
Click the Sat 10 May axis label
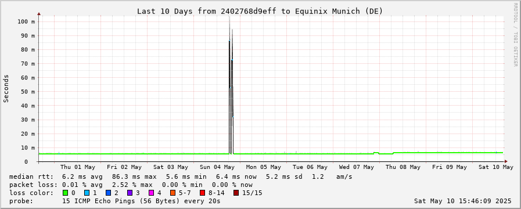pos(496,167)
